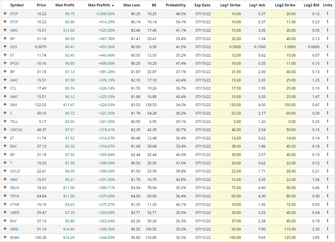Open the IPOD symbol link
Viewport: 335px width, 242px height.
(x=15, y=63)
